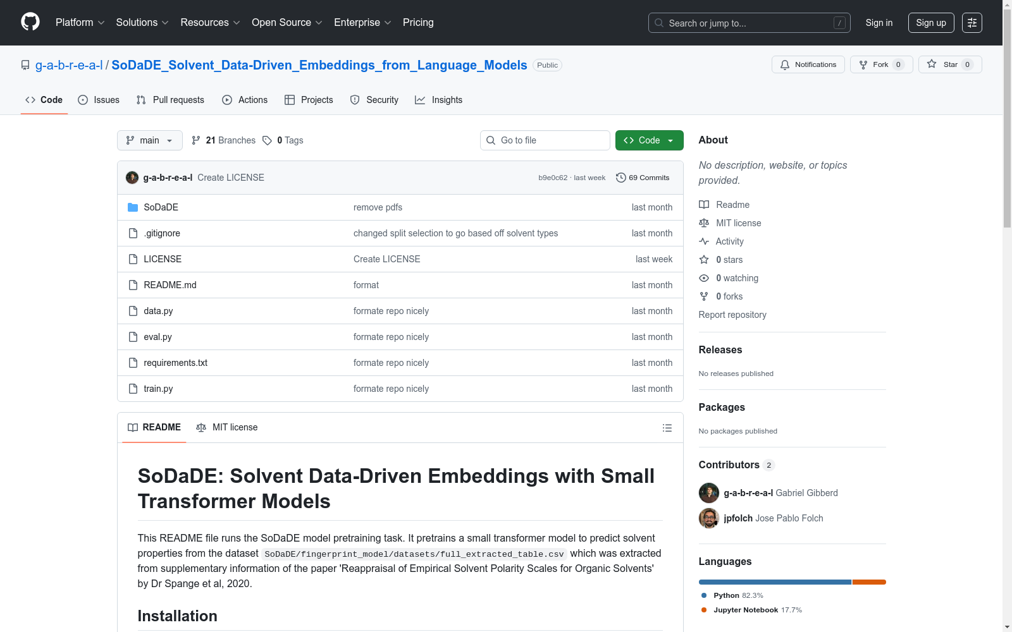Click Jose Pablo Folch contributor avatar
Viewport: 1012px width, 632px height.
(x=709, y=518)
